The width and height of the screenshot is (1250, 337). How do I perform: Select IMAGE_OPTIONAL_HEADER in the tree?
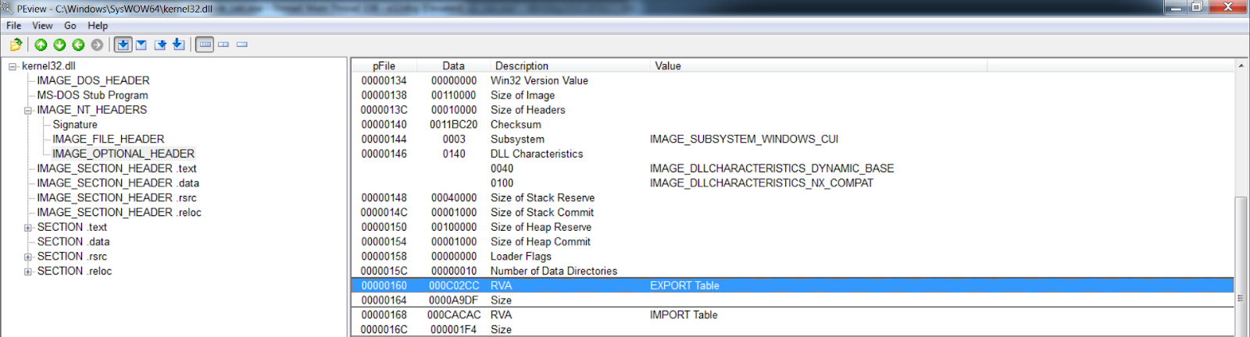tap(123, 154)
